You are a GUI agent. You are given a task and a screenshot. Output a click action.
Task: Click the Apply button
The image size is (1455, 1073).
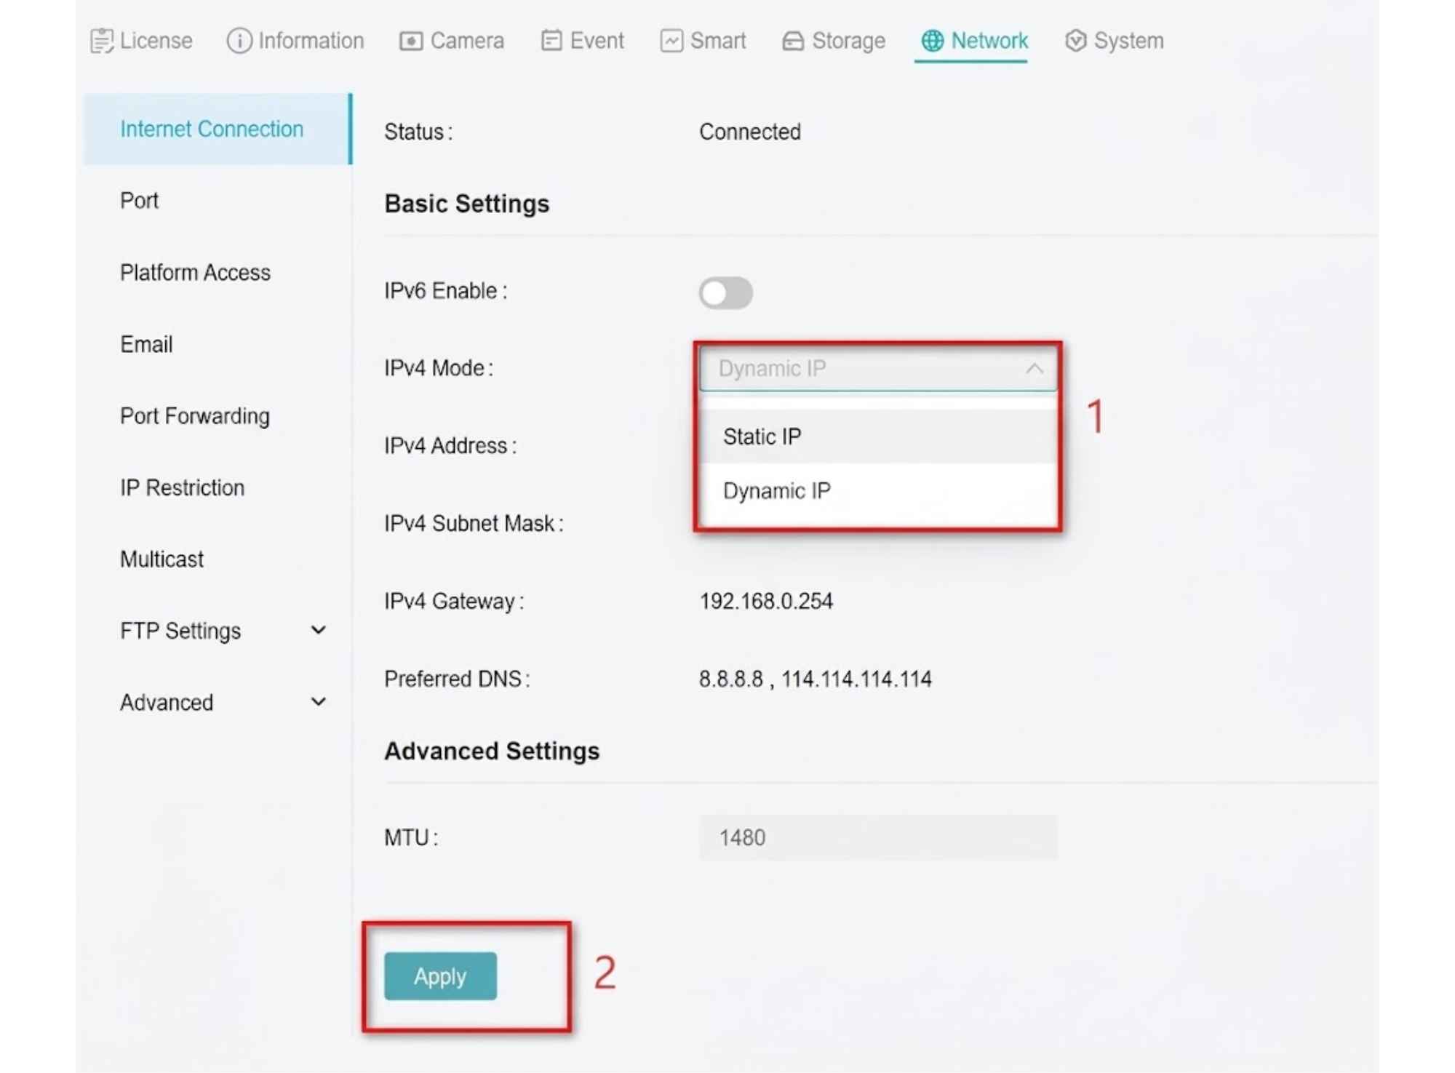pyautogui.click(x=440, y=976)
